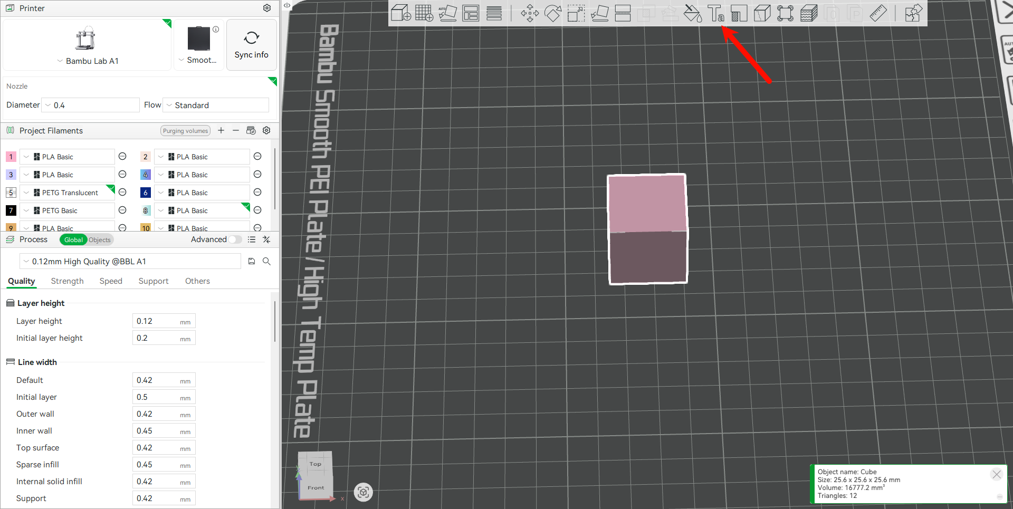The width and height of the screenshot is (1013, 509).
Task: Open filament 2 PLA Basic dropdown
Action: [202, 157]
